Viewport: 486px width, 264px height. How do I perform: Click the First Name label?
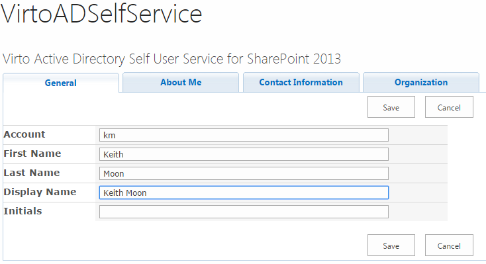[x=32, y=154]
